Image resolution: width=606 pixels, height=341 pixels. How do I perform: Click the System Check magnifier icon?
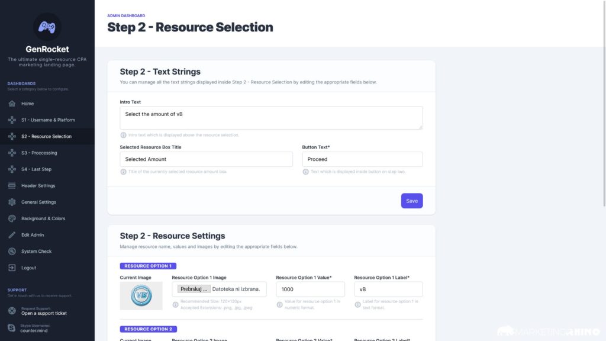(x=12, y=252)
